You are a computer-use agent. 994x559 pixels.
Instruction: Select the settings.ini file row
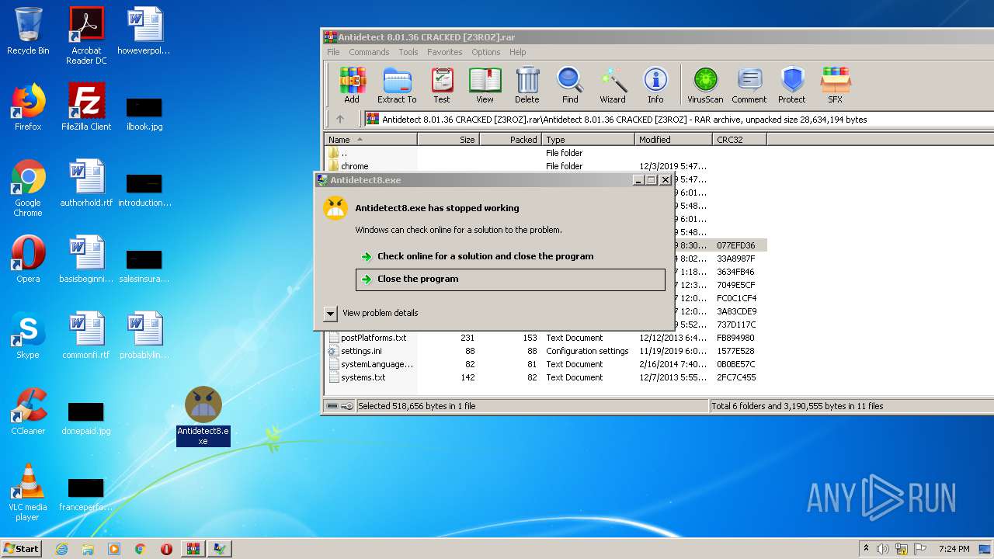click(545, 351)
